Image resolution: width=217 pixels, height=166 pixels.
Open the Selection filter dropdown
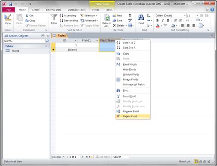coord(89,16)
